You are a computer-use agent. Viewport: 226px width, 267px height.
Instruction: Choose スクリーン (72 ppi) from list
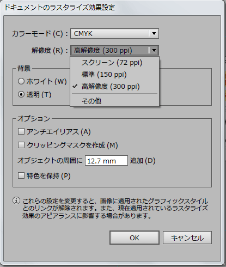click(x=114, y=63)
